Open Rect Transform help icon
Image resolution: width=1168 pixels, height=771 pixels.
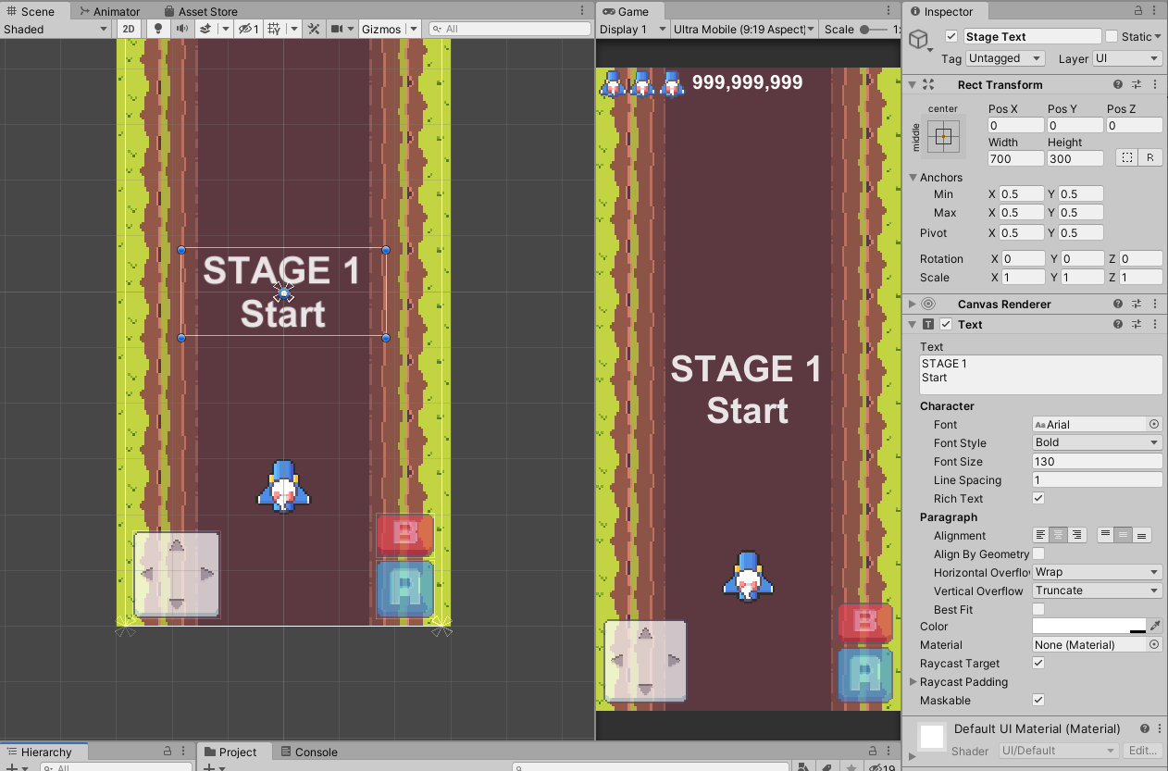pyautogui.click(x=1118, y=84)
